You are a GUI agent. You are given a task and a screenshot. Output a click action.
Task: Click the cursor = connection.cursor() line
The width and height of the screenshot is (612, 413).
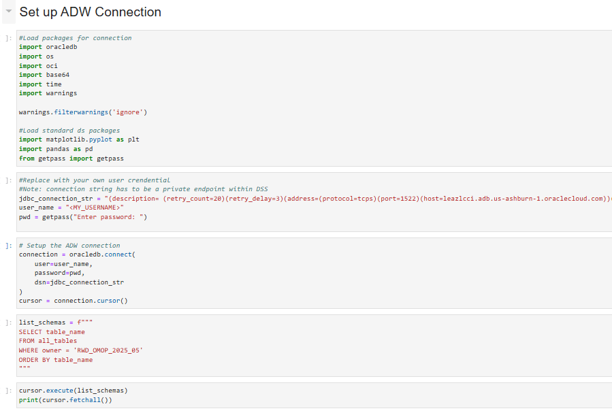coord(74,300)
